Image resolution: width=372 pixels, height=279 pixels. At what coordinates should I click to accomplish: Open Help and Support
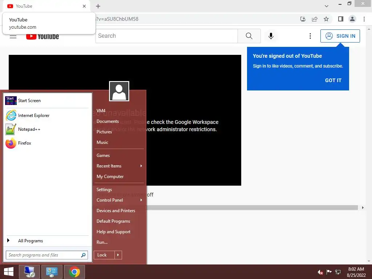tap(113, 232)
